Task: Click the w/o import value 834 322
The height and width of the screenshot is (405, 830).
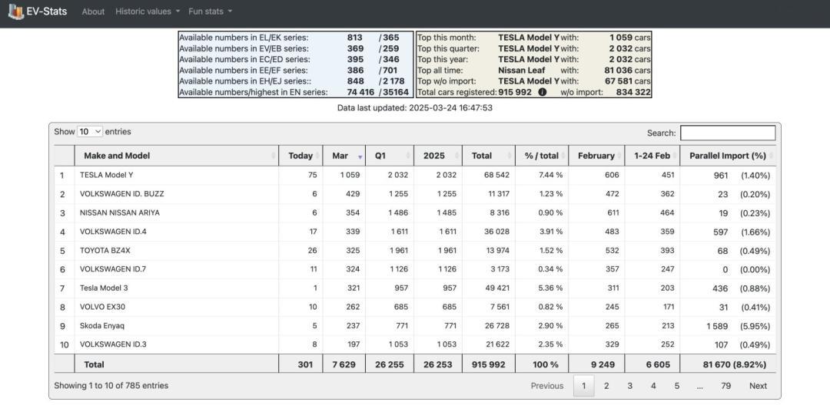Action: 633,92
